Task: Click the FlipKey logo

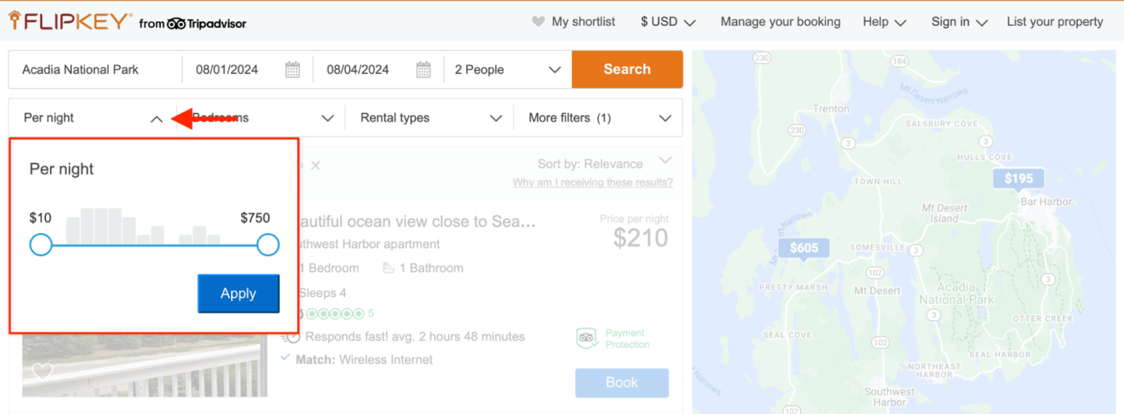Action: 70,22
